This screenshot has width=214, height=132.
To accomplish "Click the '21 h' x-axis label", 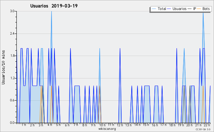I will tap(198, 125).
